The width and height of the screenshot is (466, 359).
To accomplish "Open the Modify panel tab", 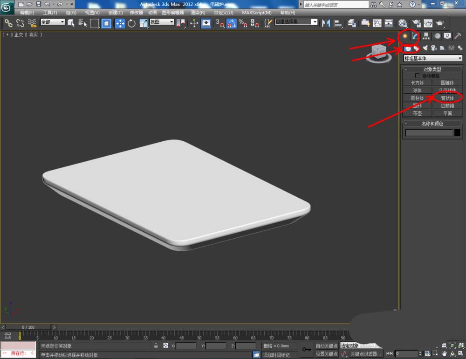I will click(414, 36).
